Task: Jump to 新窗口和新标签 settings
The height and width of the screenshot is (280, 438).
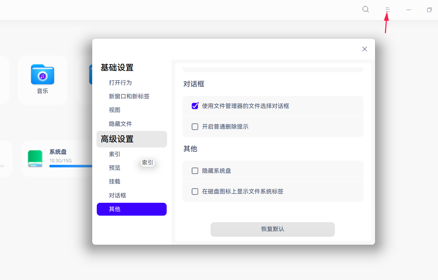Action: 131,96
